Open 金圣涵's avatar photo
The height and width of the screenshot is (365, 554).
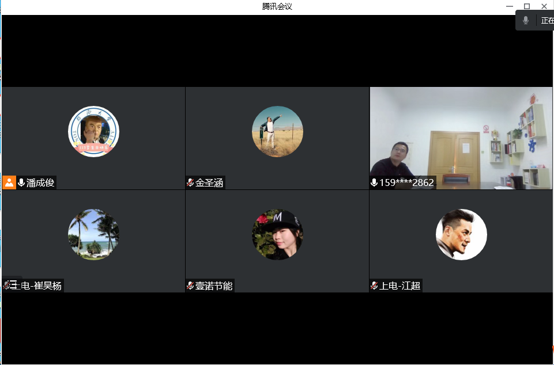277,131
